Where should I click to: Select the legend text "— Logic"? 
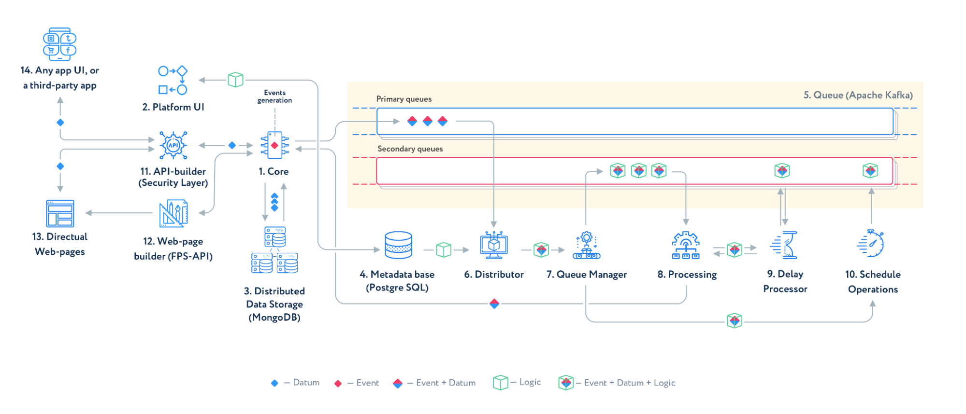[x=526, y=382]
